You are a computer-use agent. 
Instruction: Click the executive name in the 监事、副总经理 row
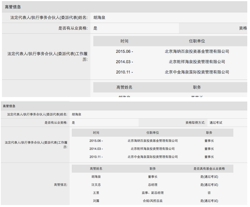tap(96, 193)
